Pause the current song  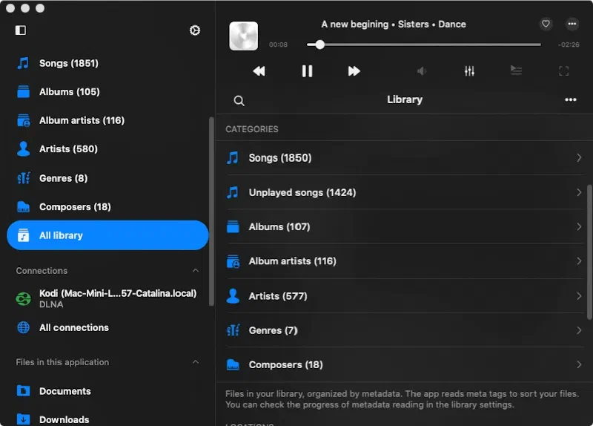pos(307,71)
